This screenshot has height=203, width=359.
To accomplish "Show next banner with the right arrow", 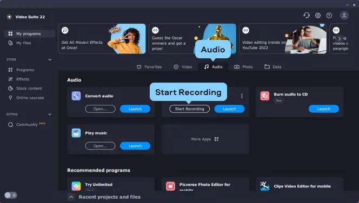I will click(340, 39).
